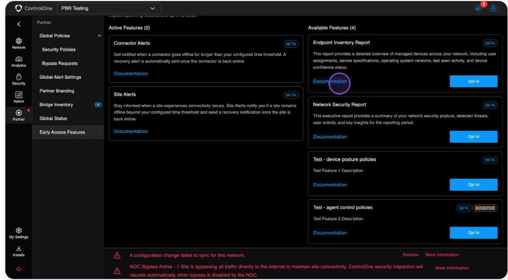The height and width of the screenshot is (280, 508).
Task: Opt in to Endpoint Inventory Report
Action: pyautogui.click(x=474, y=81)
